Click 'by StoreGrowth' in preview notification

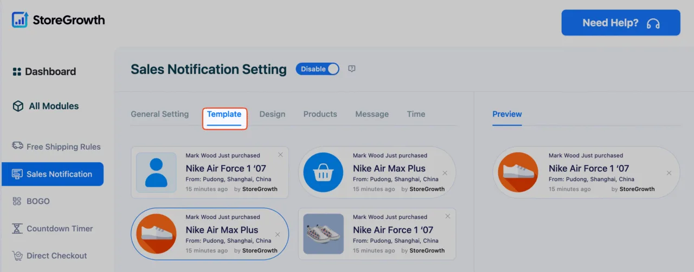(x=633, y=189)
